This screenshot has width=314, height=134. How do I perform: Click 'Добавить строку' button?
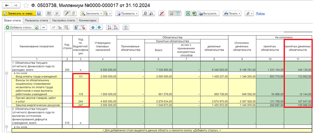pyautogui.click(x=19, y=27)
